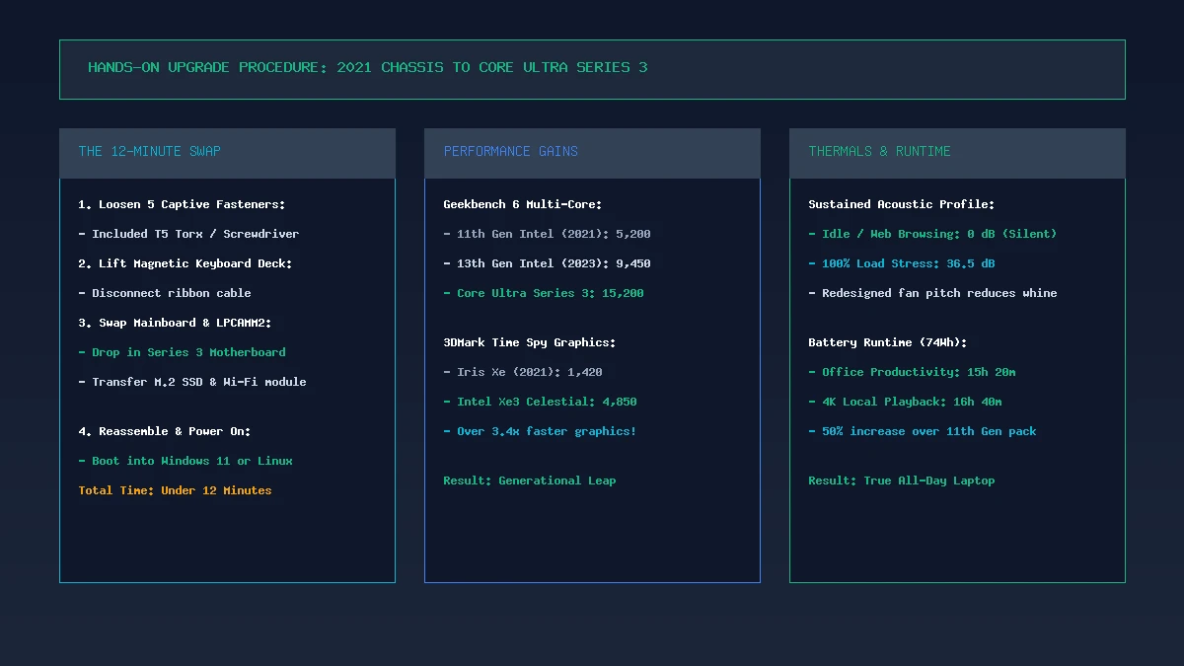Click "50% increase over 11th Gen pack" line
This screenshot has width=1184, height=666.
923,431
